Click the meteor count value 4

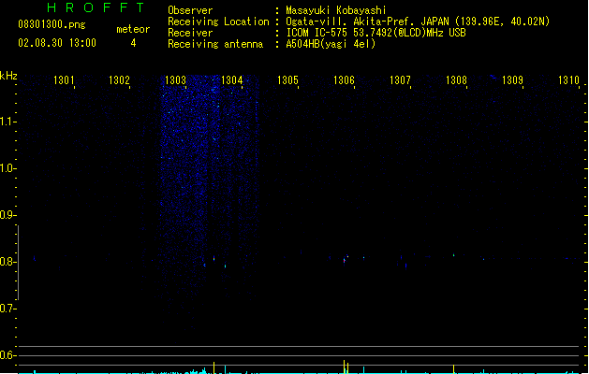[x=133, y=43]
